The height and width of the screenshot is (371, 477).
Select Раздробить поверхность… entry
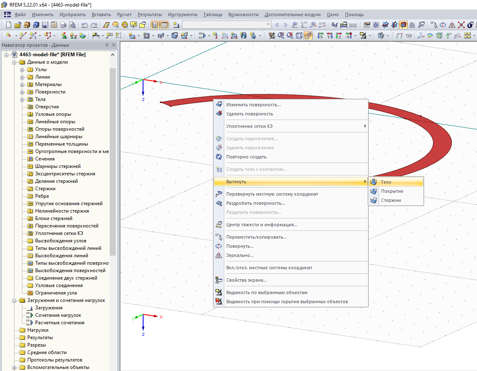pyautogui.click(x=291, y=203)
